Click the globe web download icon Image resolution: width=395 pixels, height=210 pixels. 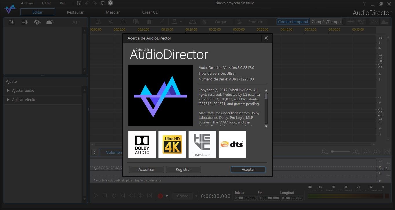37,22
